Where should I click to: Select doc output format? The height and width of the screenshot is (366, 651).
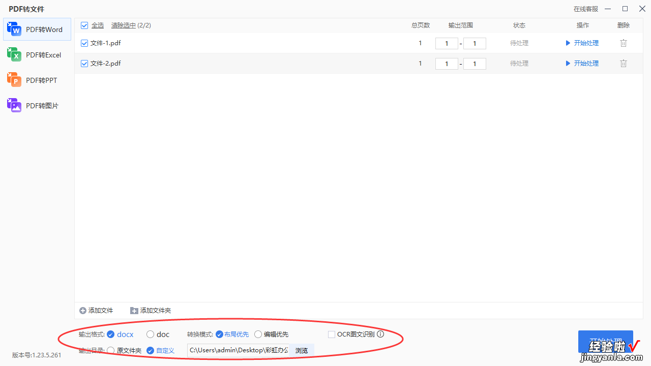tap(158, 334)
